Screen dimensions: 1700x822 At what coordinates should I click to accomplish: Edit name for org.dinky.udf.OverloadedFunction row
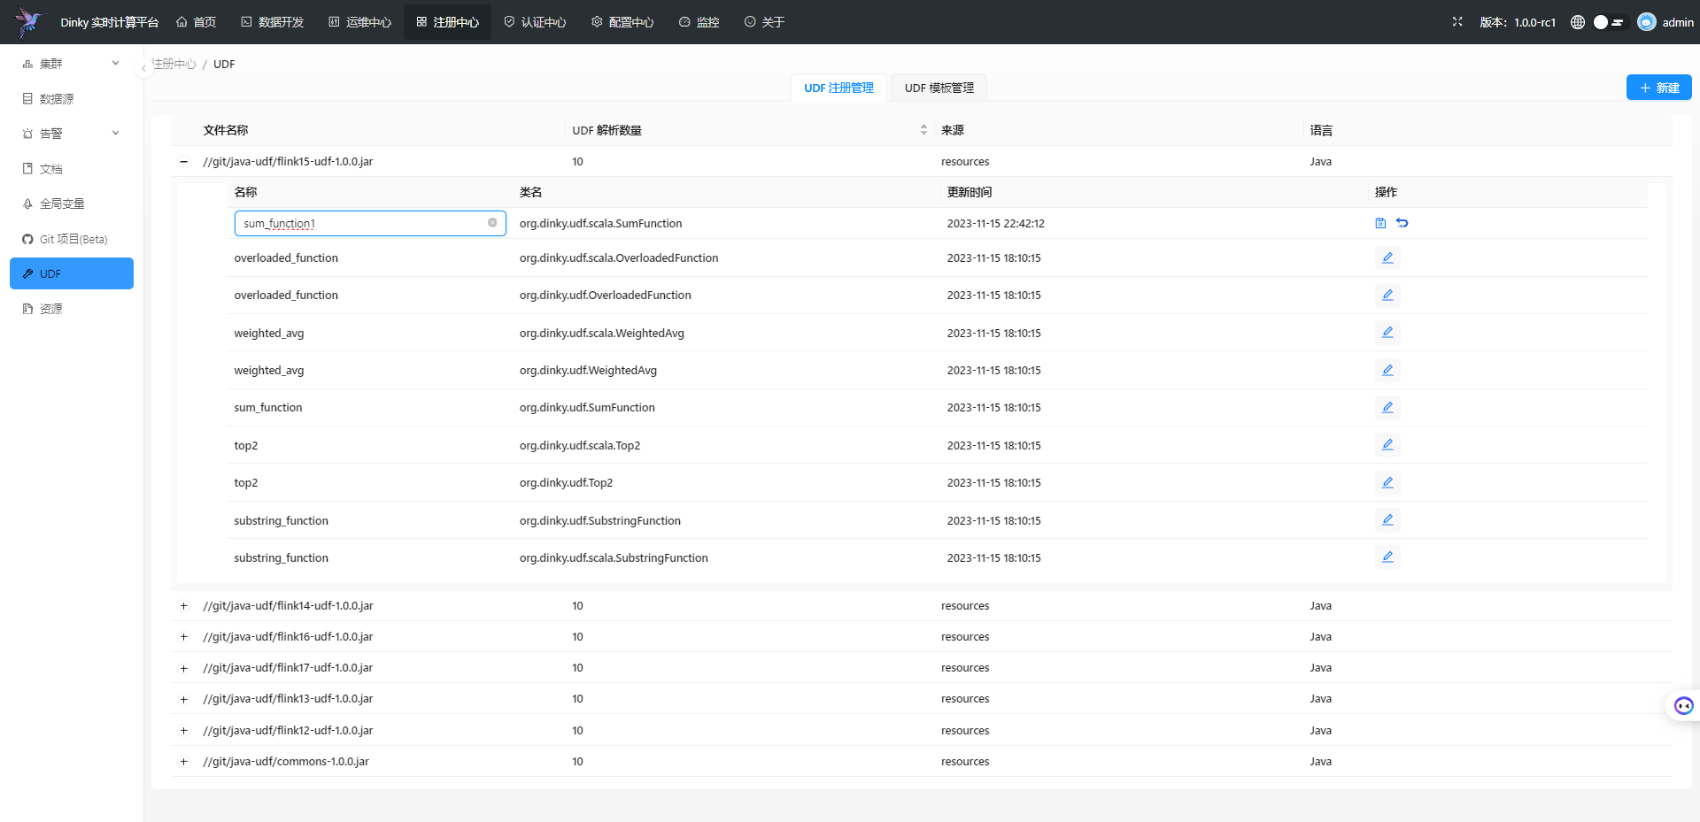click(x=1387, y=295)
